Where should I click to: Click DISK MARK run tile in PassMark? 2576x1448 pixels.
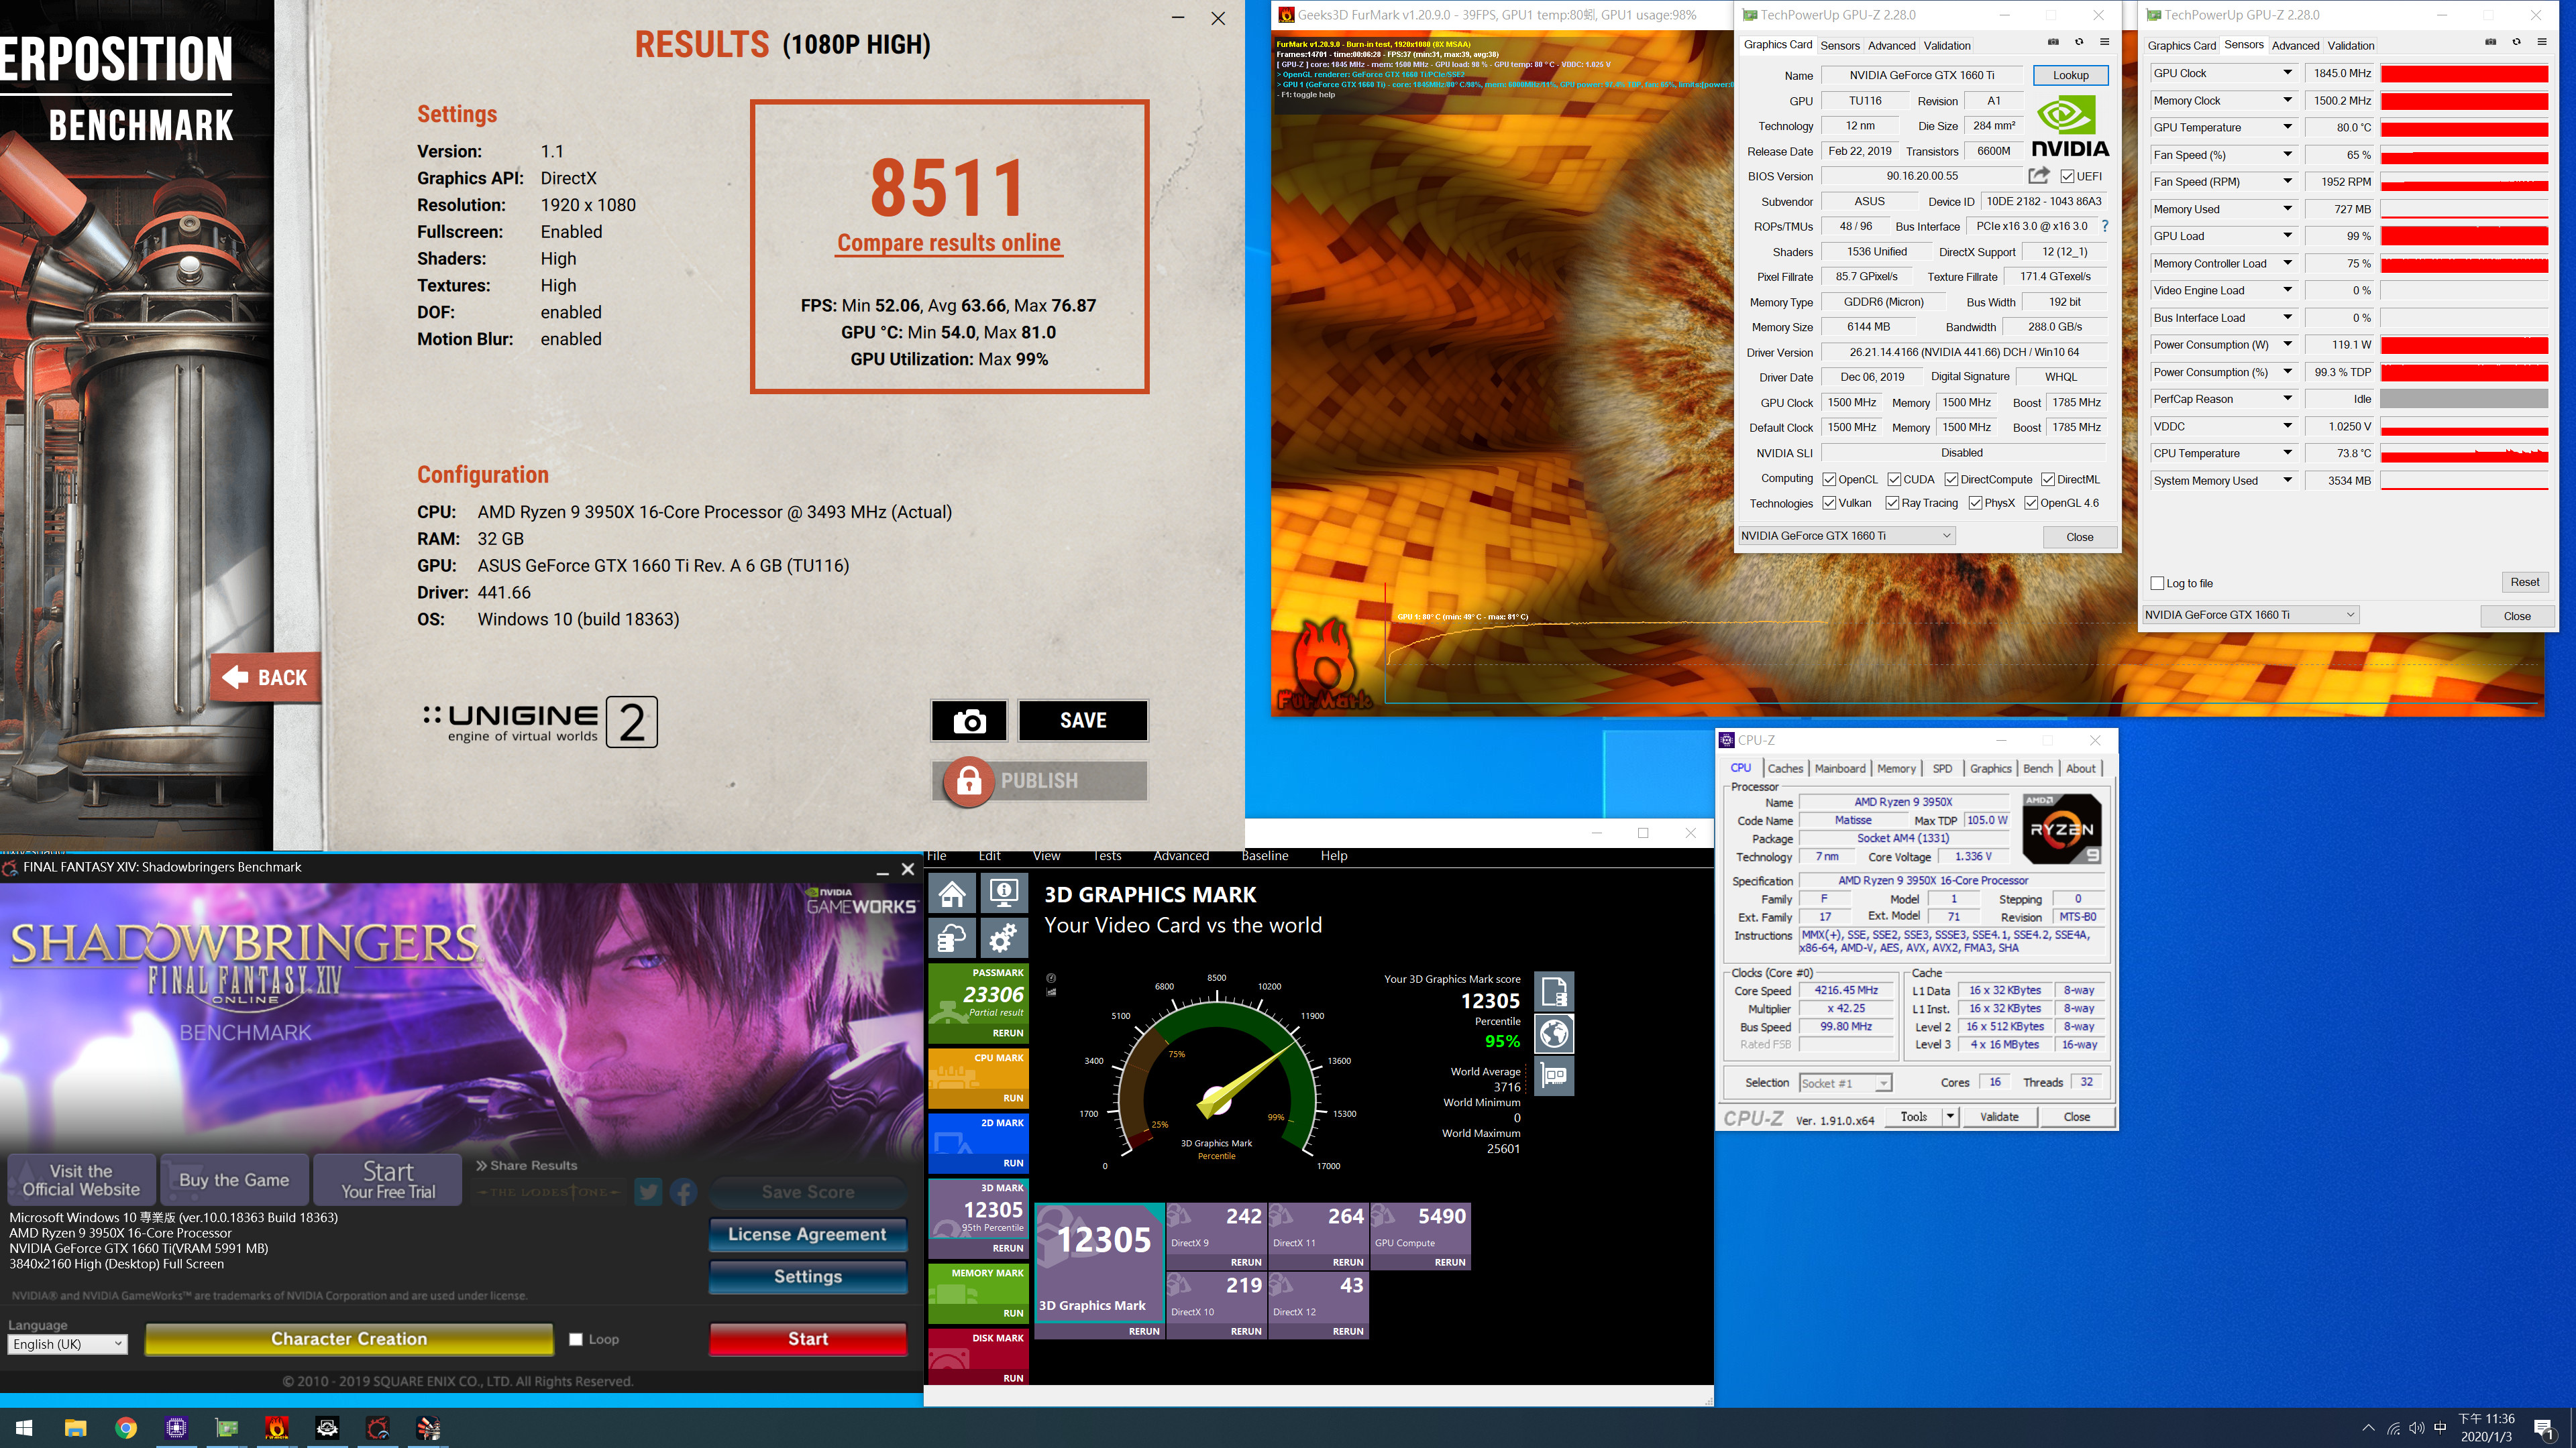pyautogui.click(x=978, y=1358)
